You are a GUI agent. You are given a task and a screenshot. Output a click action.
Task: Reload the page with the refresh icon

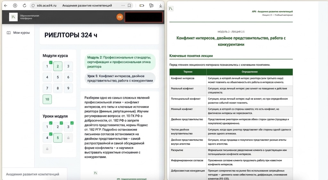click(x=24, y=6)
